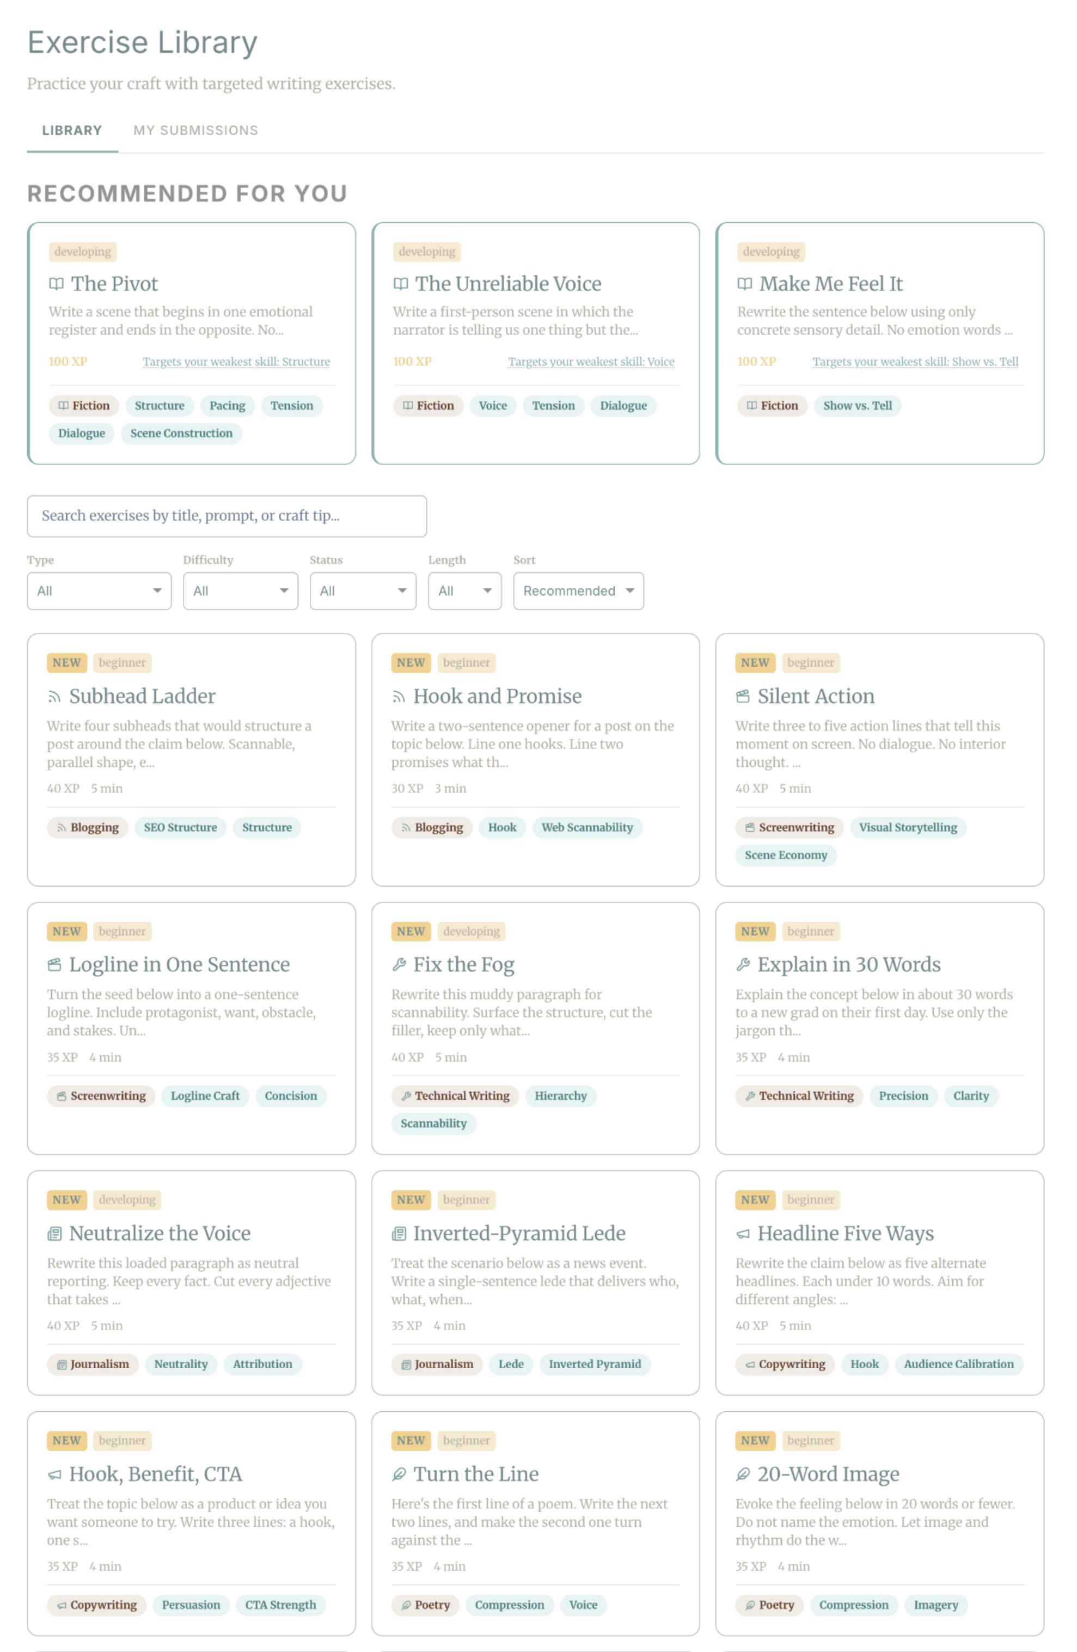Click the Technical Writing tag on Fix the Fog card

pyautogui.click(x=455, y=1096)
